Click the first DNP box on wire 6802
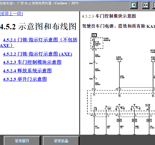The width and height of the screenshot is (155, 145). tap(119, 120)
